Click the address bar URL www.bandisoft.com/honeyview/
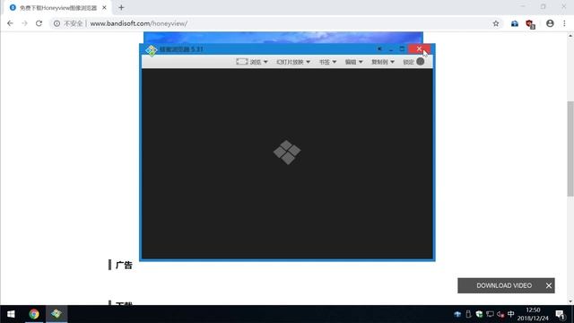 coord(139,23)
